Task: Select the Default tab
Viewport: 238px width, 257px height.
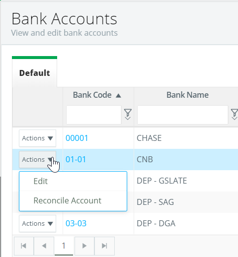Action: [x=35, y=73]
